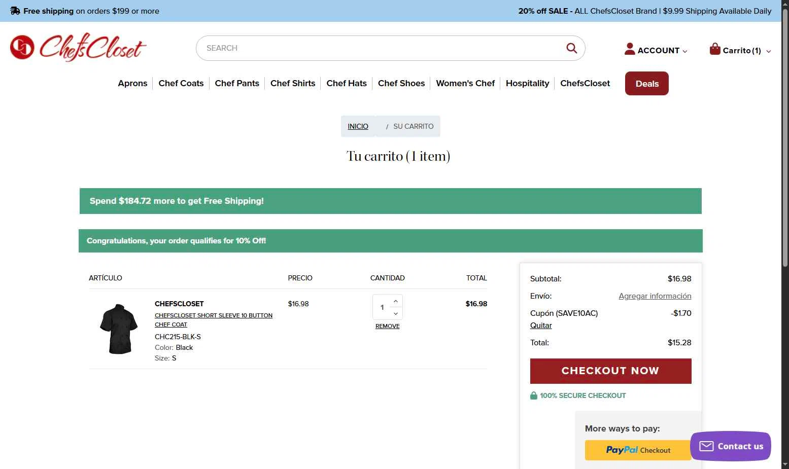Screen dimensions: 789x469
Task: Click the Spend $184.72 more banner
Action: point(391,201)
